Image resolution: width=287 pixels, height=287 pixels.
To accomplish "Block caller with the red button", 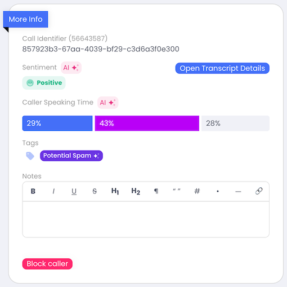I will tap(47, 264).
